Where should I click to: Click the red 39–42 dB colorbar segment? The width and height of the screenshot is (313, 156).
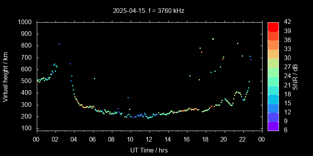[x=273, y=27]
